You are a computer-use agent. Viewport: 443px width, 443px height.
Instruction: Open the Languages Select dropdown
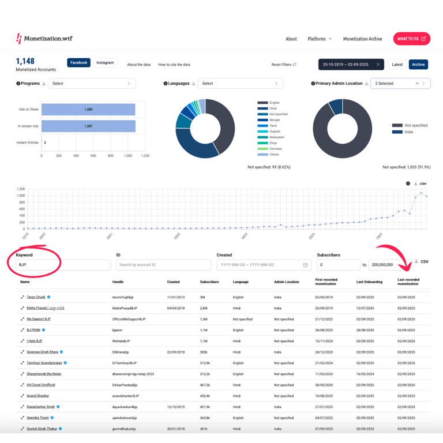241,83
